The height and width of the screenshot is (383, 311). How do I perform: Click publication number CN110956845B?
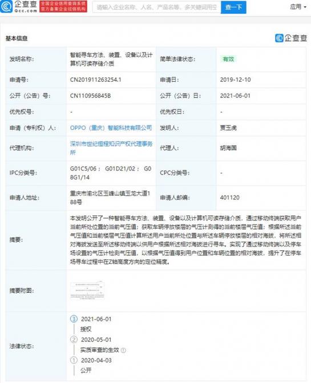[90, 96]
